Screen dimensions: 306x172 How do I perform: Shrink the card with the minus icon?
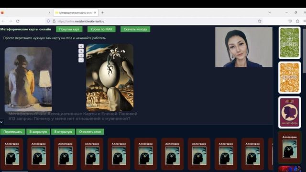click(81, 60)
